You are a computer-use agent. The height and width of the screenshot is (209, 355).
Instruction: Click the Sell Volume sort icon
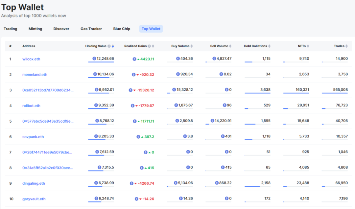tap(230, 46)
